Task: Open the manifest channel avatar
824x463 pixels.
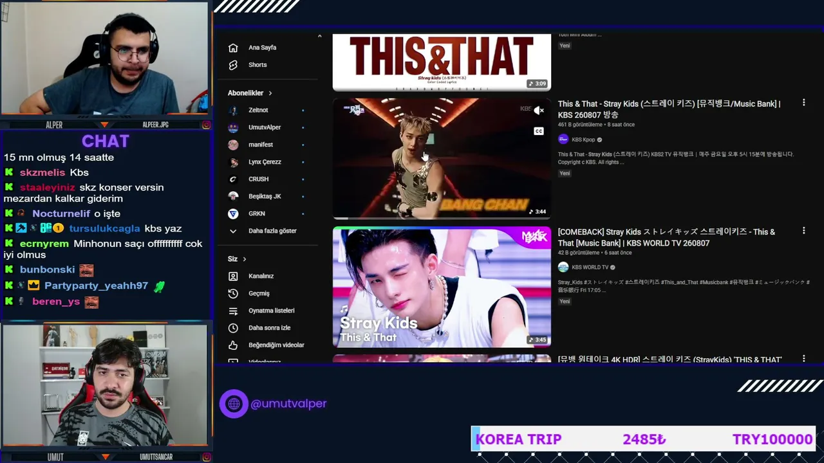Action: pos(233,145)
